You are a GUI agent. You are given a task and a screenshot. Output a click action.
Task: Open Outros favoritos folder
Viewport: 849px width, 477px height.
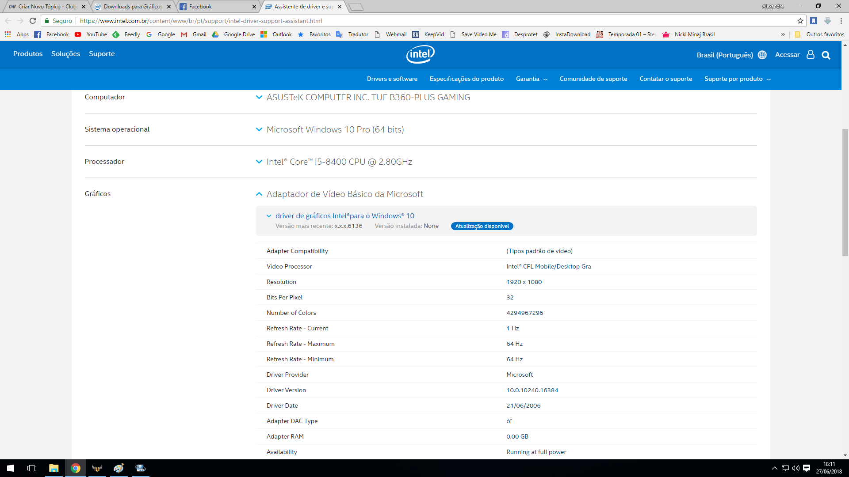[820, 34]
